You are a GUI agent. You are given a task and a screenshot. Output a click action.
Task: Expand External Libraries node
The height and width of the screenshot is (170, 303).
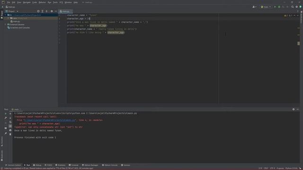[x=6, y=25]
